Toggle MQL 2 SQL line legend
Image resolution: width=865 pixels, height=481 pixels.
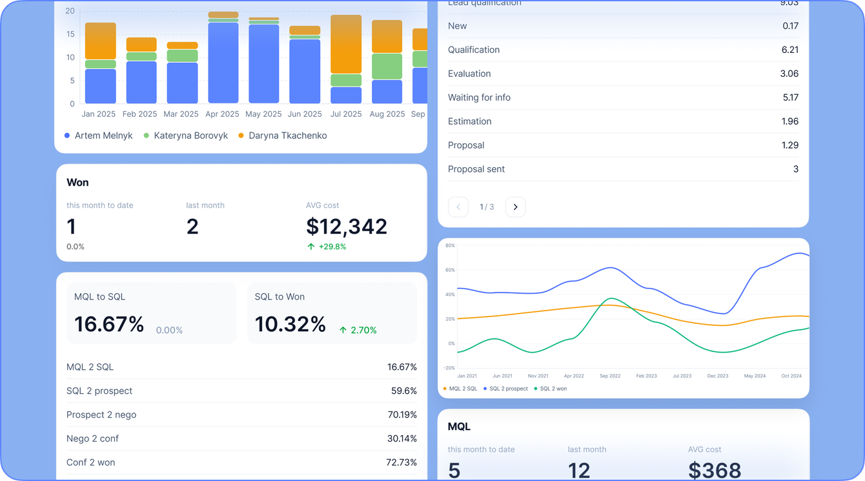[460, 389]
